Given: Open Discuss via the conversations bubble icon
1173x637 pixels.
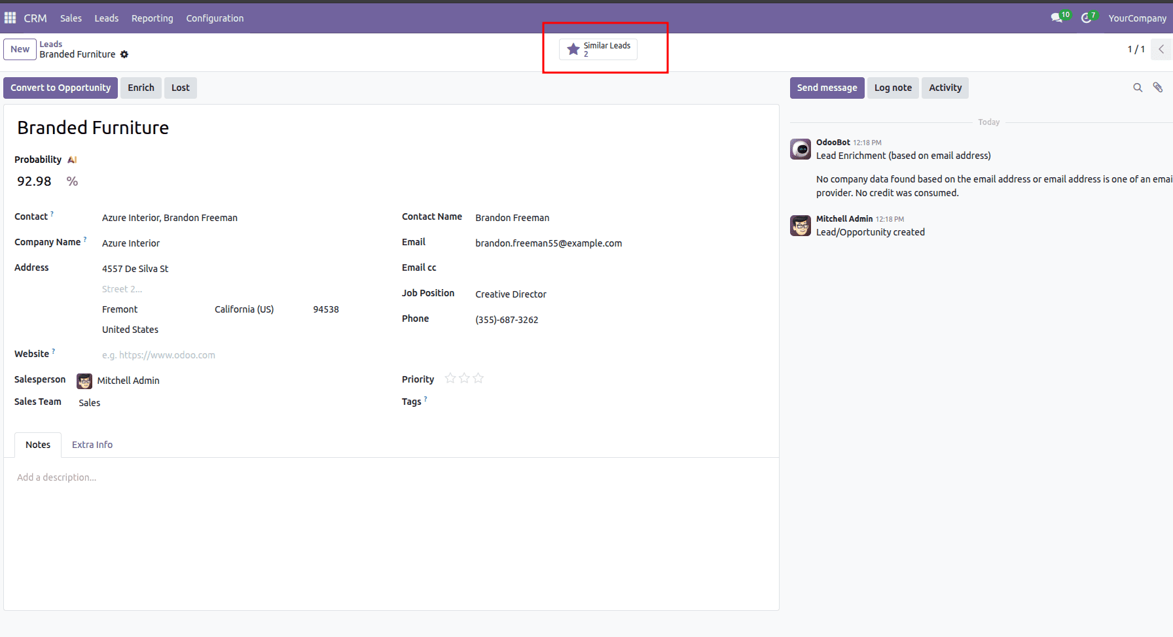Looking at the screenshot, I should click(x=1056, y=18).
